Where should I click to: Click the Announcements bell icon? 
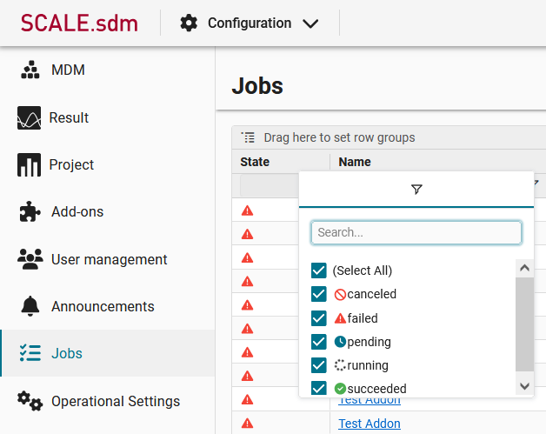pyautogui.click(x=30, y=306)
